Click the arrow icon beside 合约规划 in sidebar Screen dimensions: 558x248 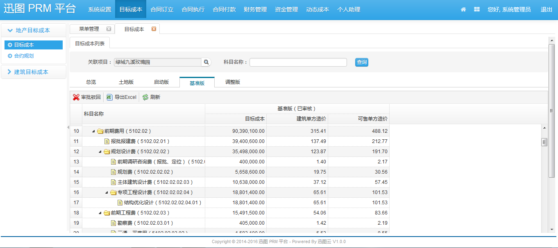[x=10, y=56]
